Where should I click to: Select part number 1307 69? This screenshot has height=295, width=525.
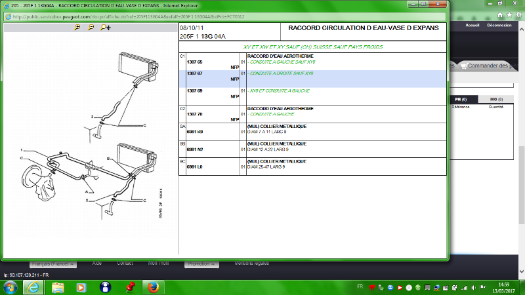coord(194,90)
